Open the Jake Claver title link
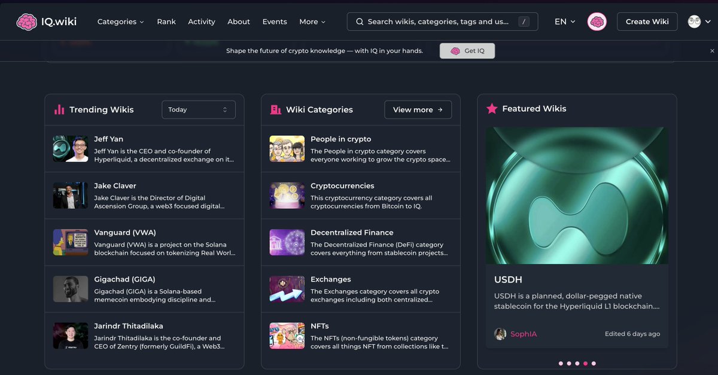718x375 pixels. point(115,185)
